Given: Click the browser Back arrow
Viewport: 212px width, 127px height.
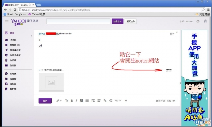Looking at the screenshot, I should point(5,10).
